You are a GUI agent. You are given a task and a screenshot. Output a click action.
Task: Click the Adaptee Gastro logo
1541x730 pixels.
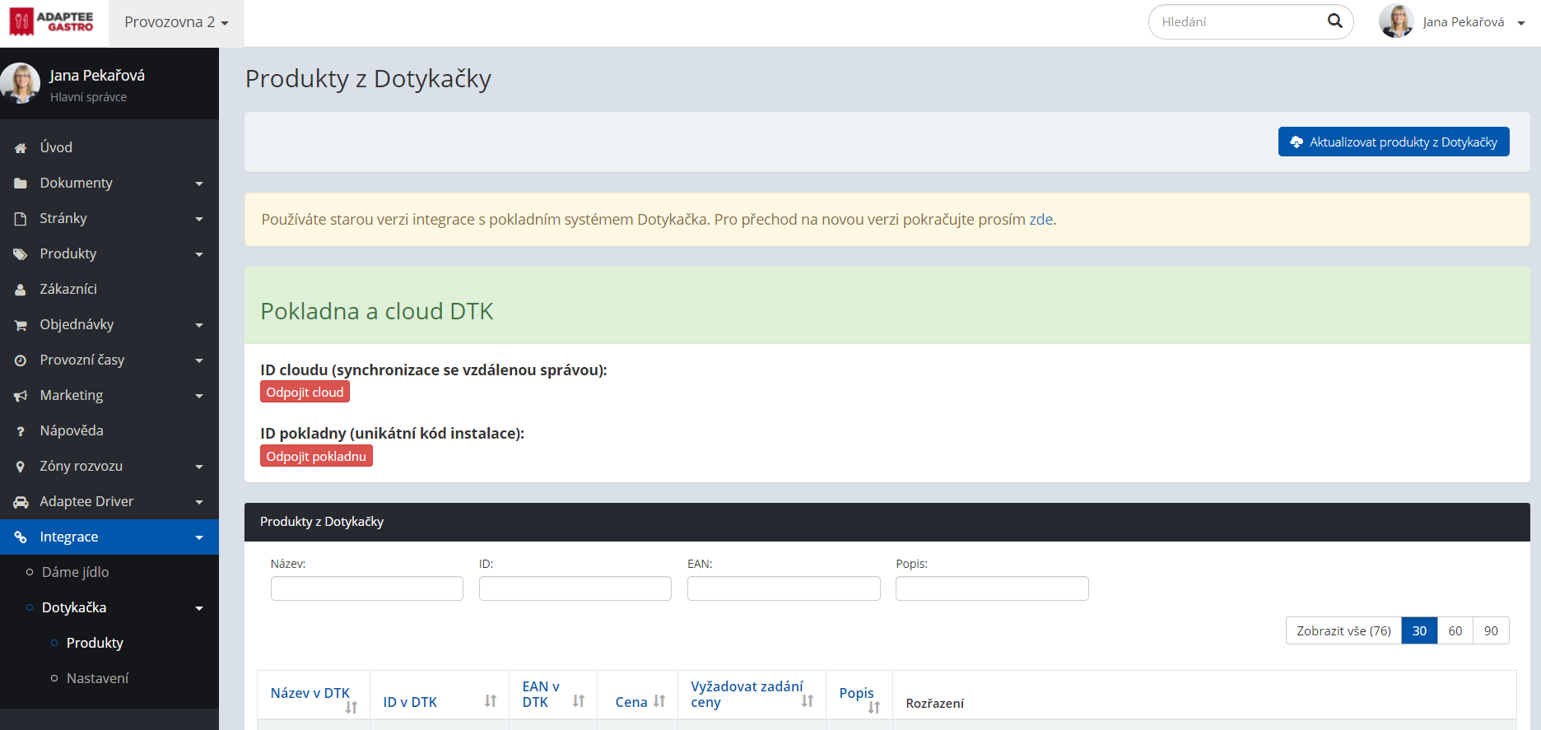pos(51,22)
